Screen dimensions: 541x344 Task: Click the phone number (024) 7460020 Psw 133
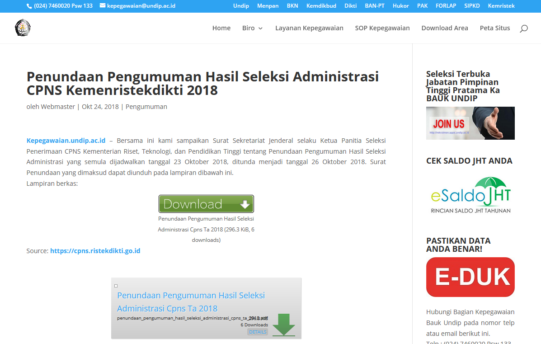tap(63, 6)
